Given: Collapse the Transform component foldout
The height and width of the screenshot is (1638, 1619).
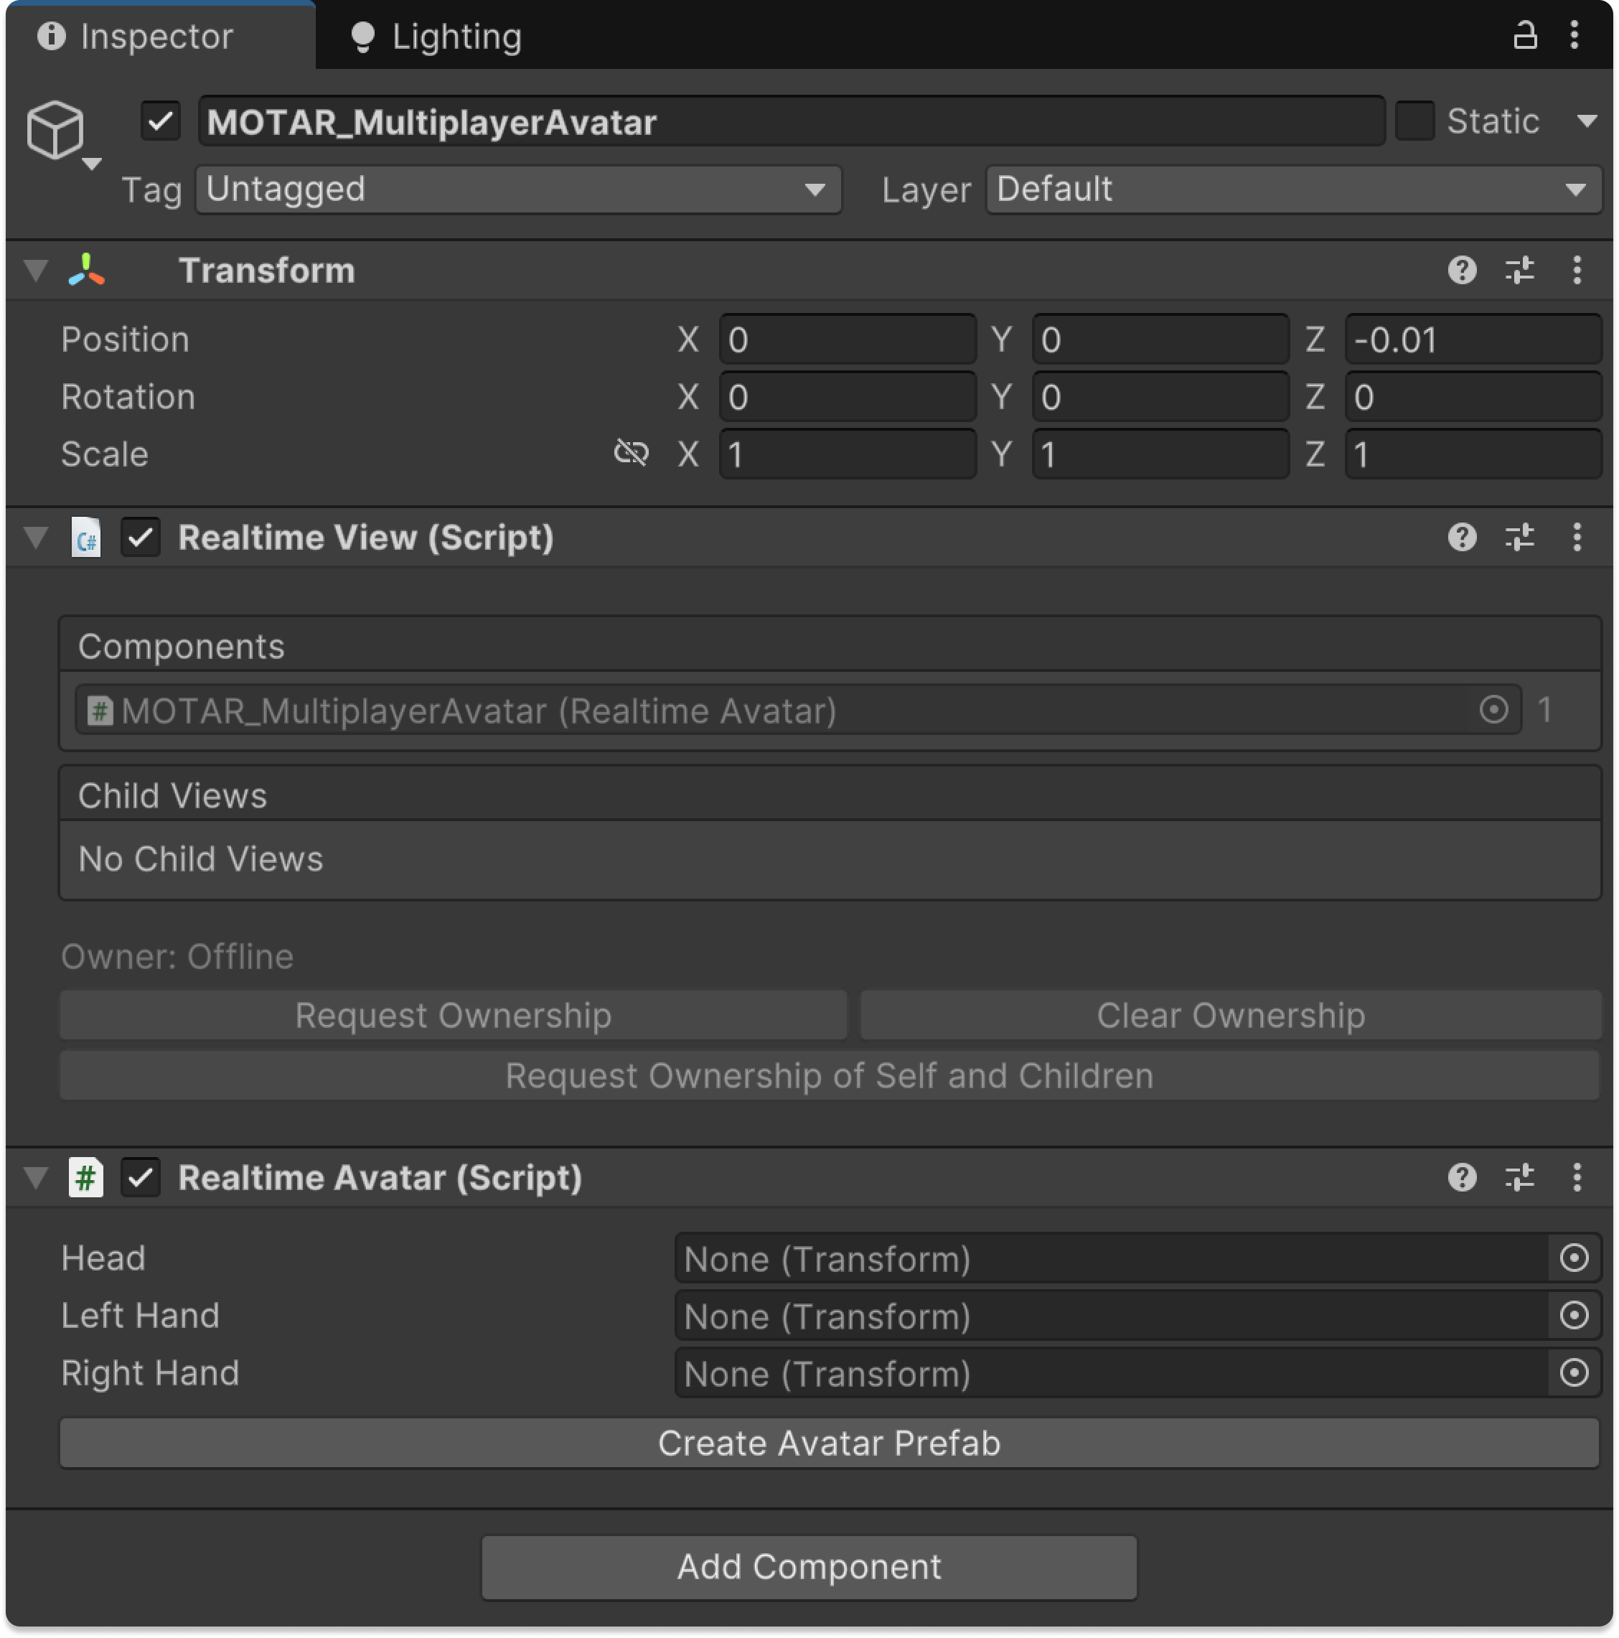Looking at the screenshot, I should click(x=37, y=271).
